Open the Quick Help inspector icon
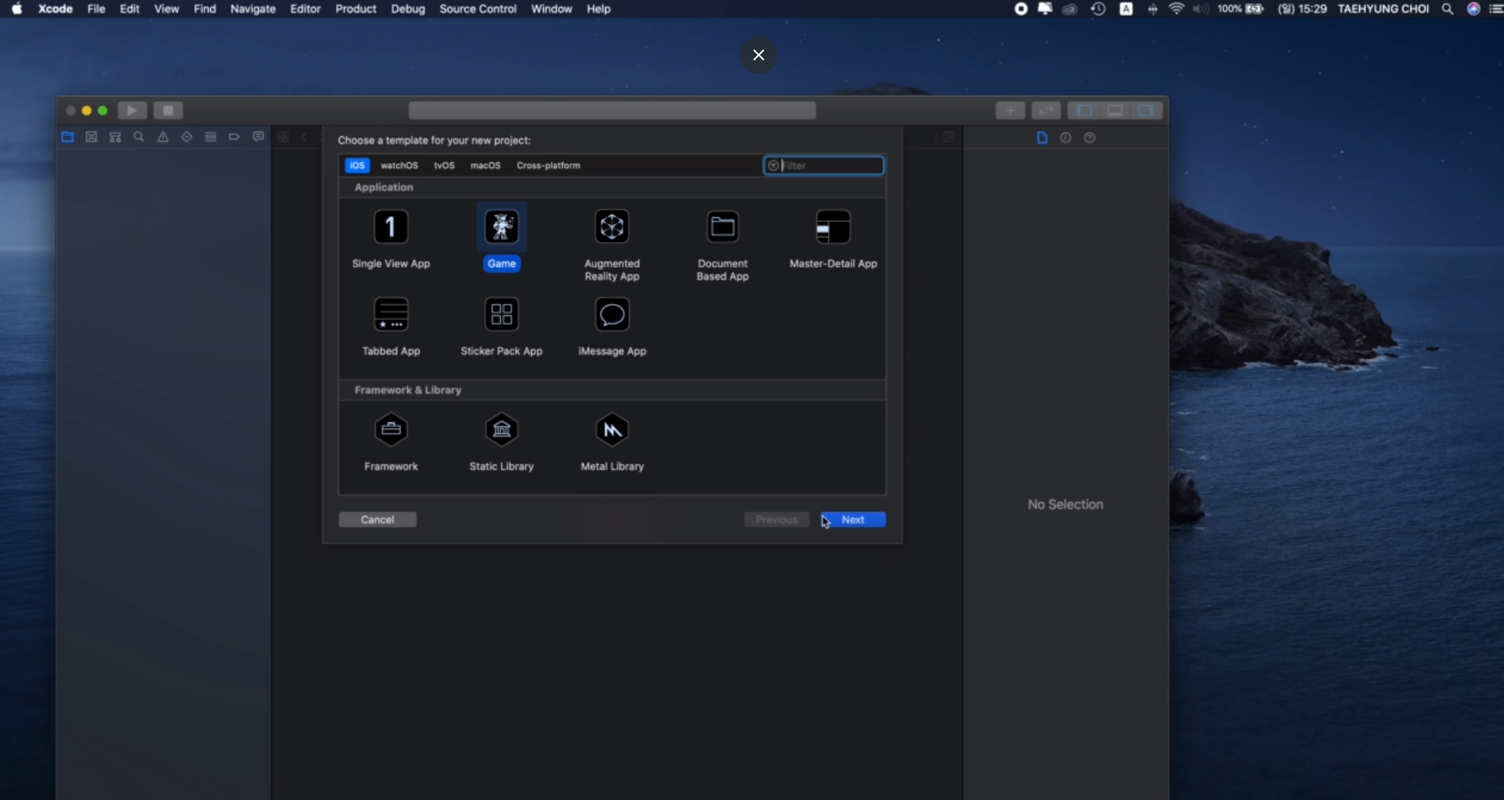 [x=1090, y=138]
